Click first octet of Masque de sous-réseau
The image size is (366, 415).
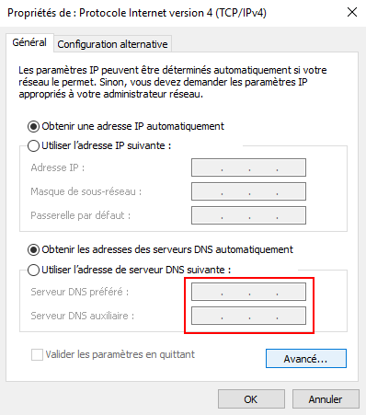coord(207,191)
